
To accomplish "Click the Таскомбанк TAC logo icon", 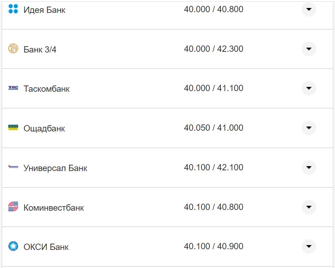I will 13,88.
